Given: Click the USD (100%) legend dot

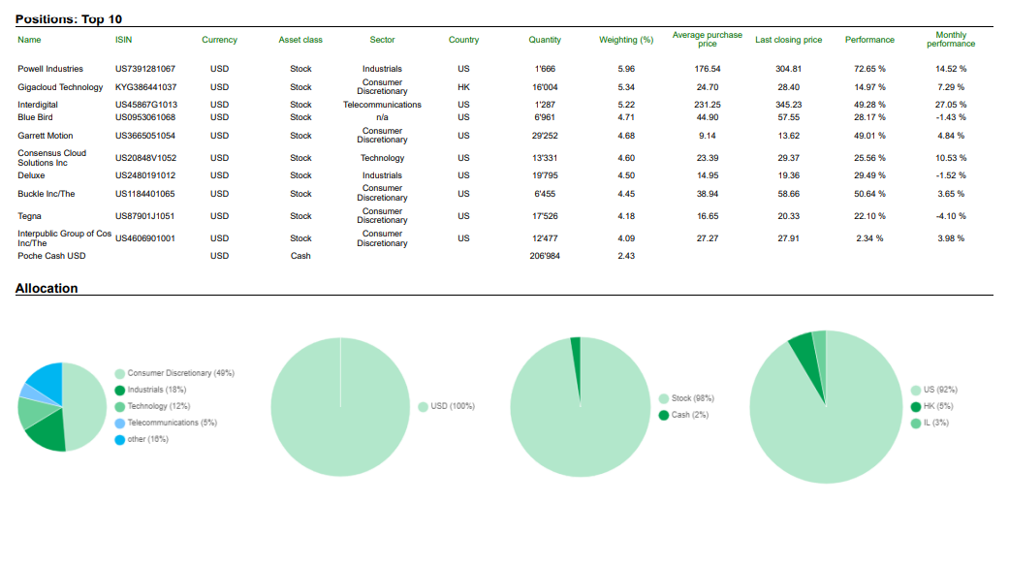Looking at the screenshot, I should pyautogui.click(x=424, y=406).
